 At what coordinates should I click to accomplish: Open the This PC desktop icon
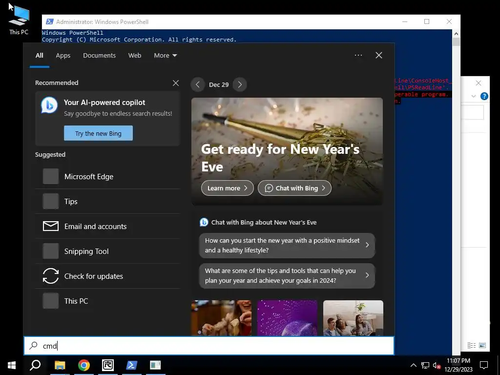19,20
